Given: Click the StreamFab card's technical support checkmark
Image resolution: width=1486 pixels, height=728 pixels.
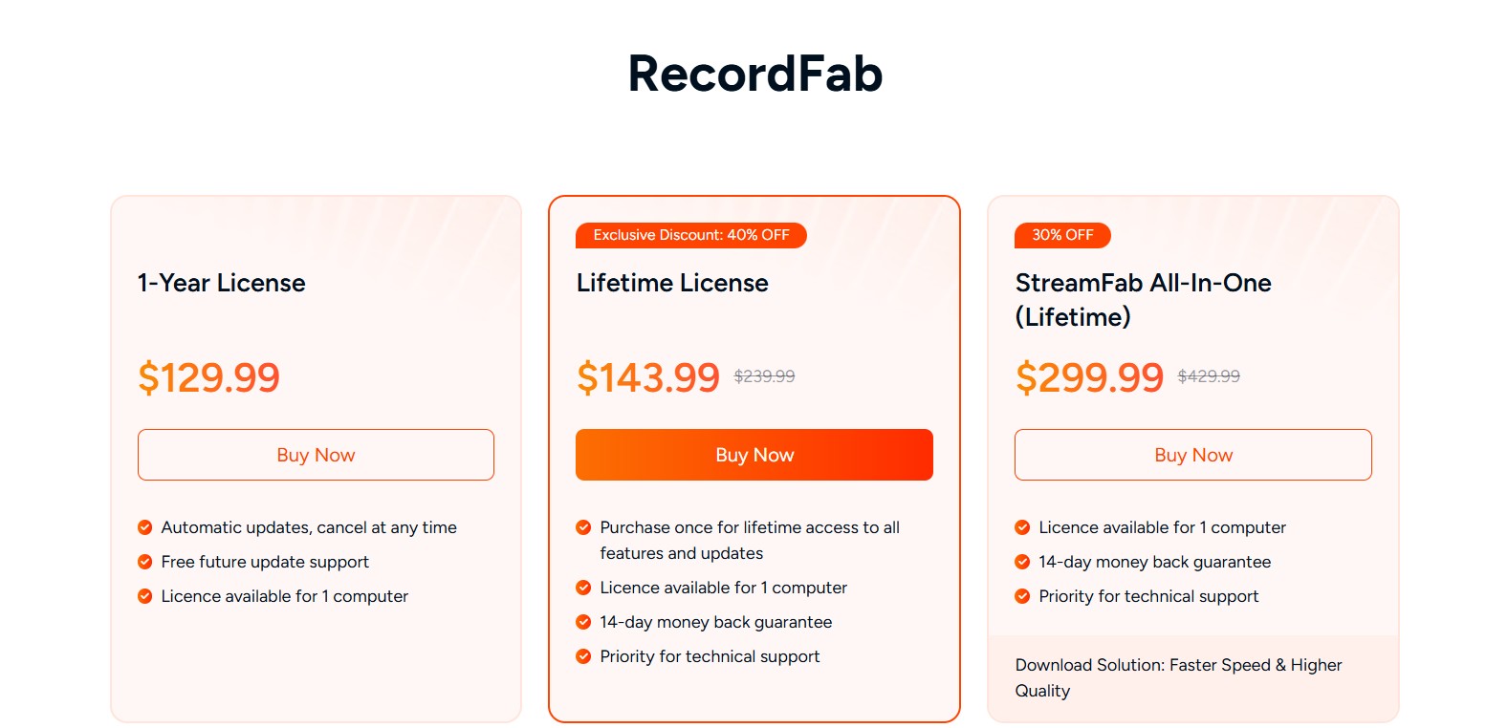Looking at the screenshot, I should [x=1022, y=596].
